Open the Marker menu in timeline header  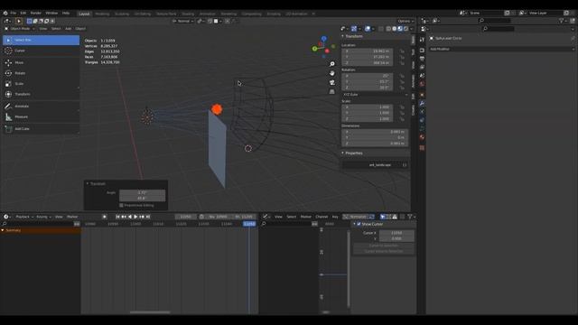72,217
